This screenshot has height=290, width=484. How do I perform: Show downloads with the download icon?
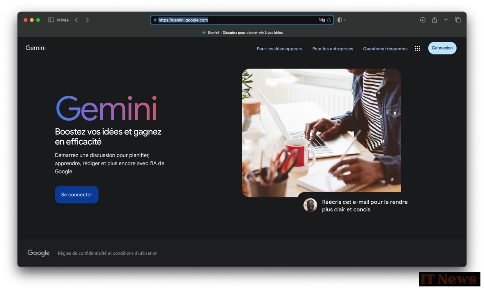[423, 20]
